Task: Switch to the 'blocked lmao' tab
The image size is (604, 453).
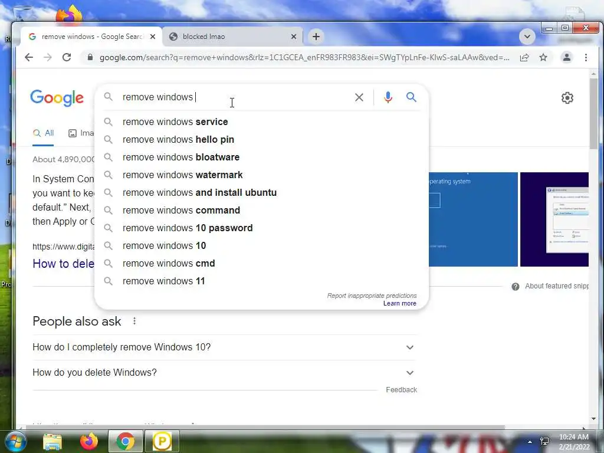Action: 232,37
